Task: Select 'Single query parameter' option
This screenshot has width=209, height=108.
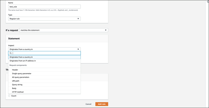Action: [44, 73]
